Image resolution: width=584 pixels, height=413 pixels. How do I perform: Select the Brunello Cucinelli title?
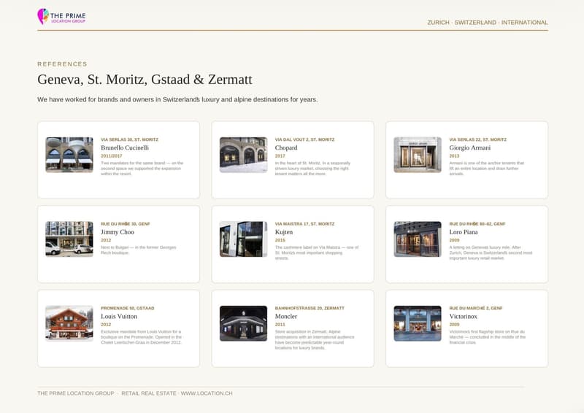point(125,148)
